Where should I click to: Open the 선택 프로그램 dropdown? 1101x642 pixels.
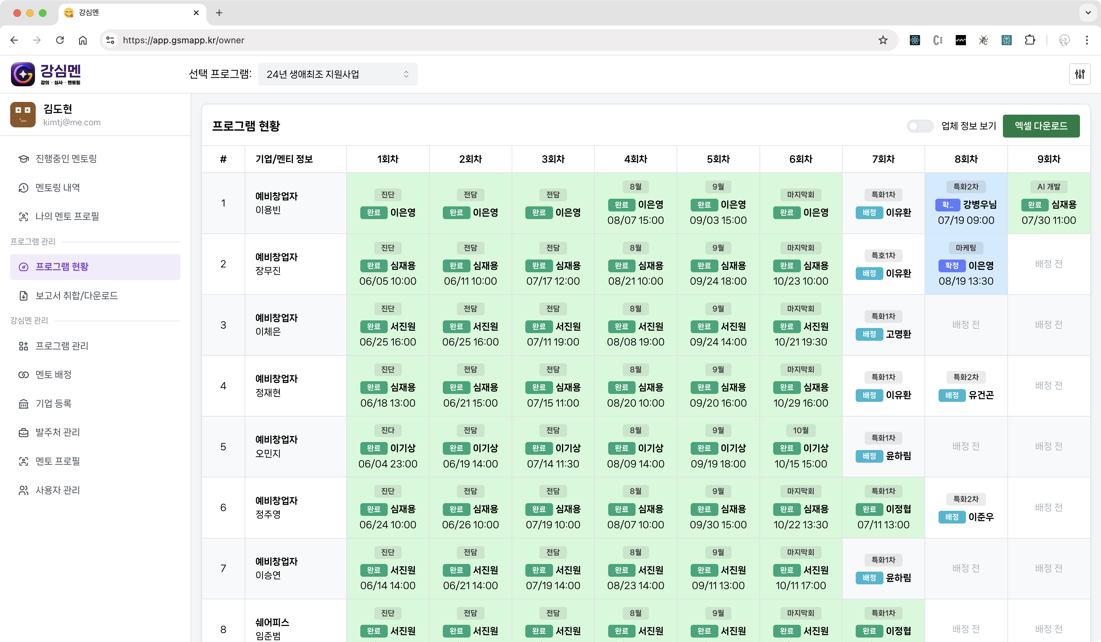coord(338,74)
